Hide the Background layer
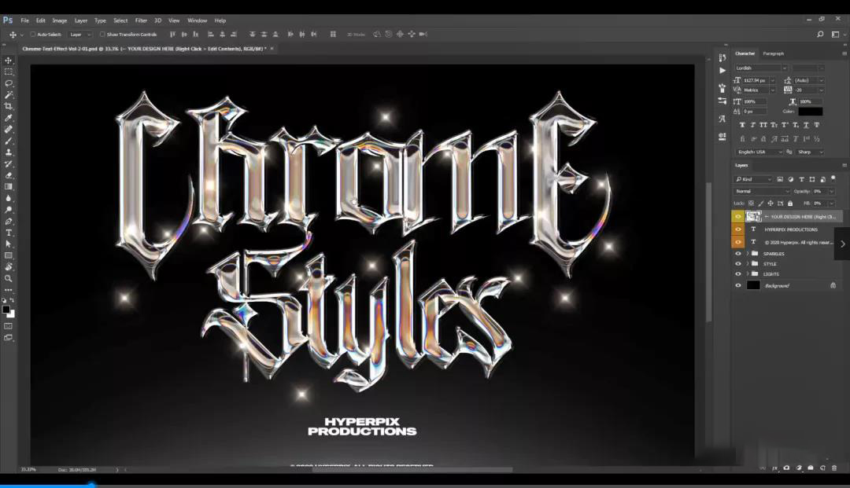850x488 pixels. 738,285
